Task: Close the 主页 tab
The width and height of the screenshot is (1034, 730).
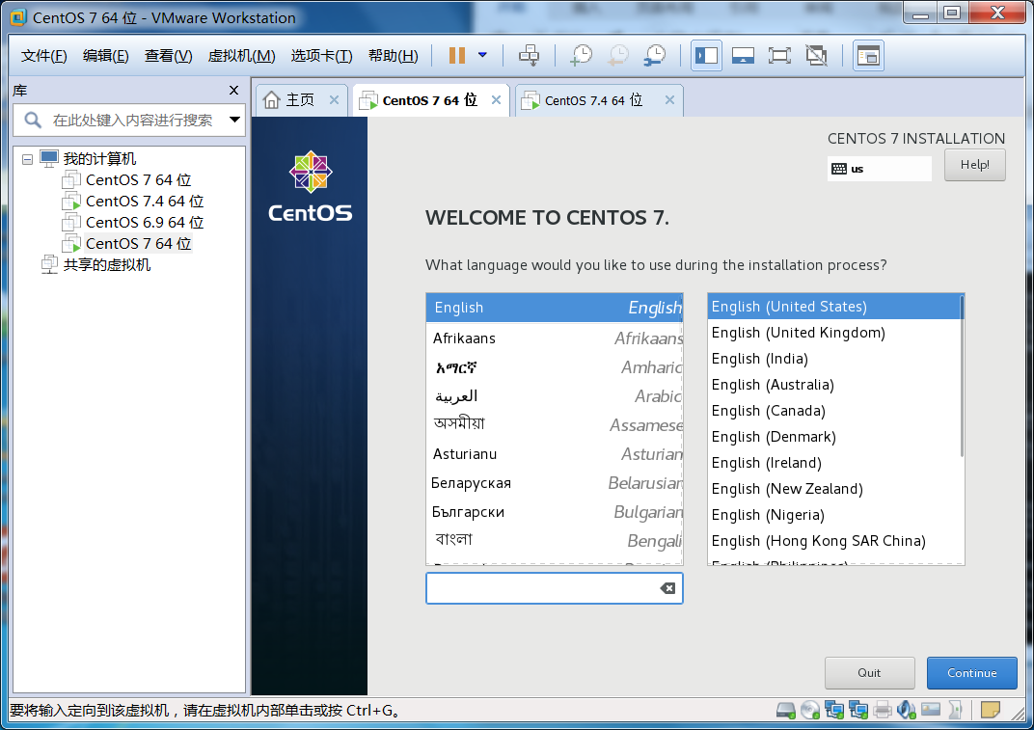Action: coord(335,100)
